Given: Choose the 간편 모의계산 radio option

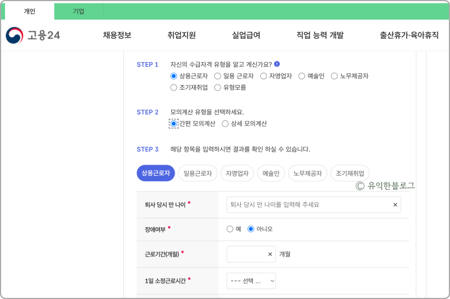Looking at the screenshot, I should [174, 124].
